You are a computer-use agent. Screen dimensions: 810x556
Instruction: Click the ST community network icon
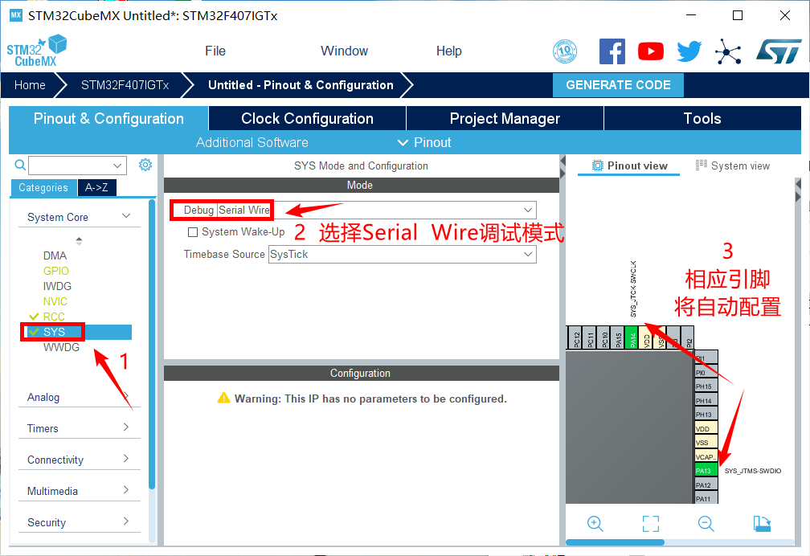(728, 51)
